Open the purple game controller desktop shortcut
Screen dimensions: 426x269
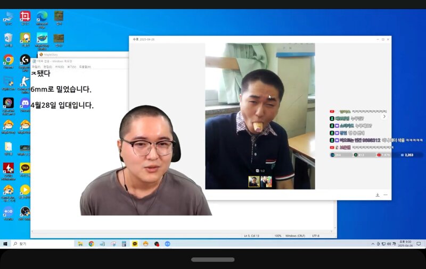(9, 213)
